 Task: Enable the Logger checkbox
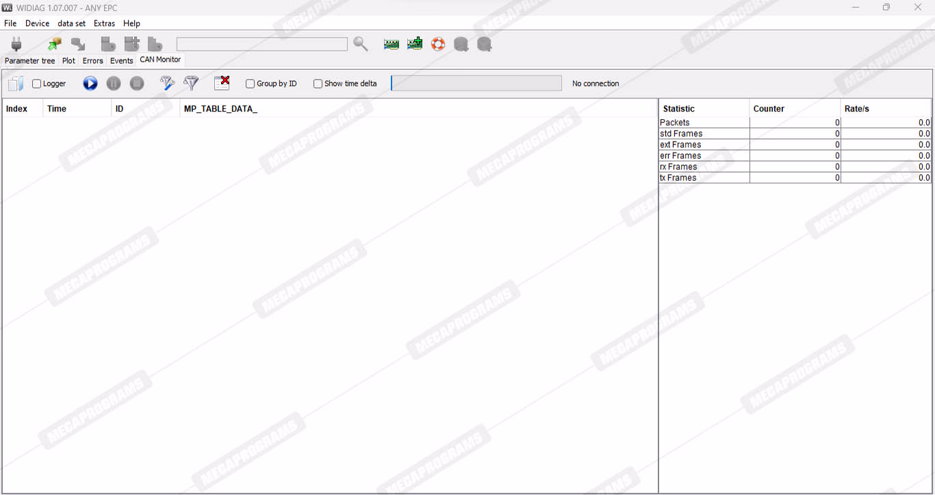(x=37, y=84)
